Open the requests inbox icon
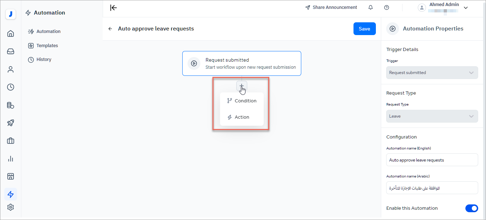The image size is (486, 220). 11,51
